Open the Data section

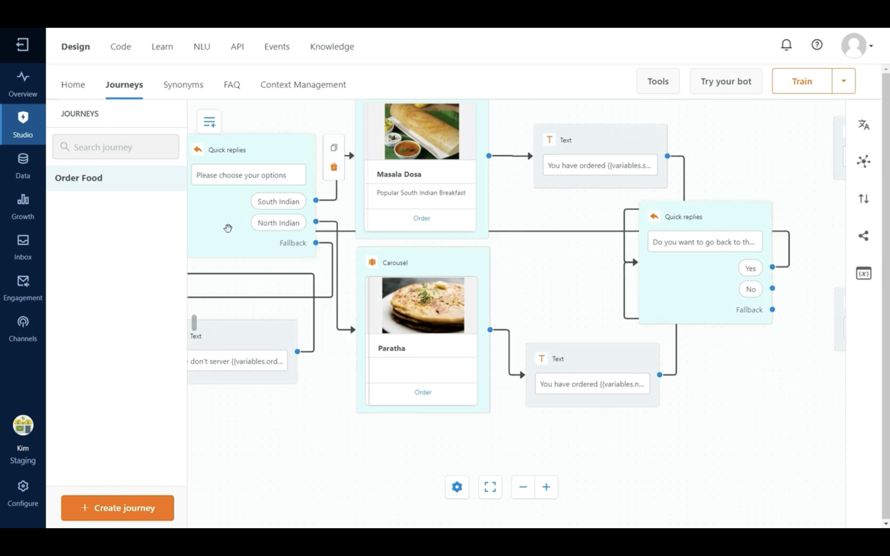click(23, 166)
